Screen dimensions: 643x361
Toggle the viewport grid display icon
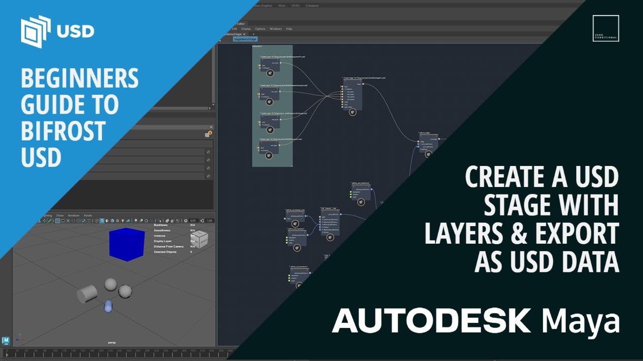click(x=57, y=221)
